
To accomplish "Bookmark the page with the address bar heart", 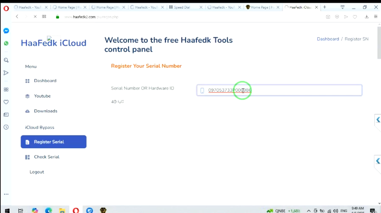I will tap(355, 17).
